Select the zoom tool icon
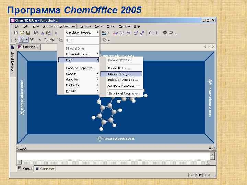This screenshot has height=185, width=247. point(32,40)
